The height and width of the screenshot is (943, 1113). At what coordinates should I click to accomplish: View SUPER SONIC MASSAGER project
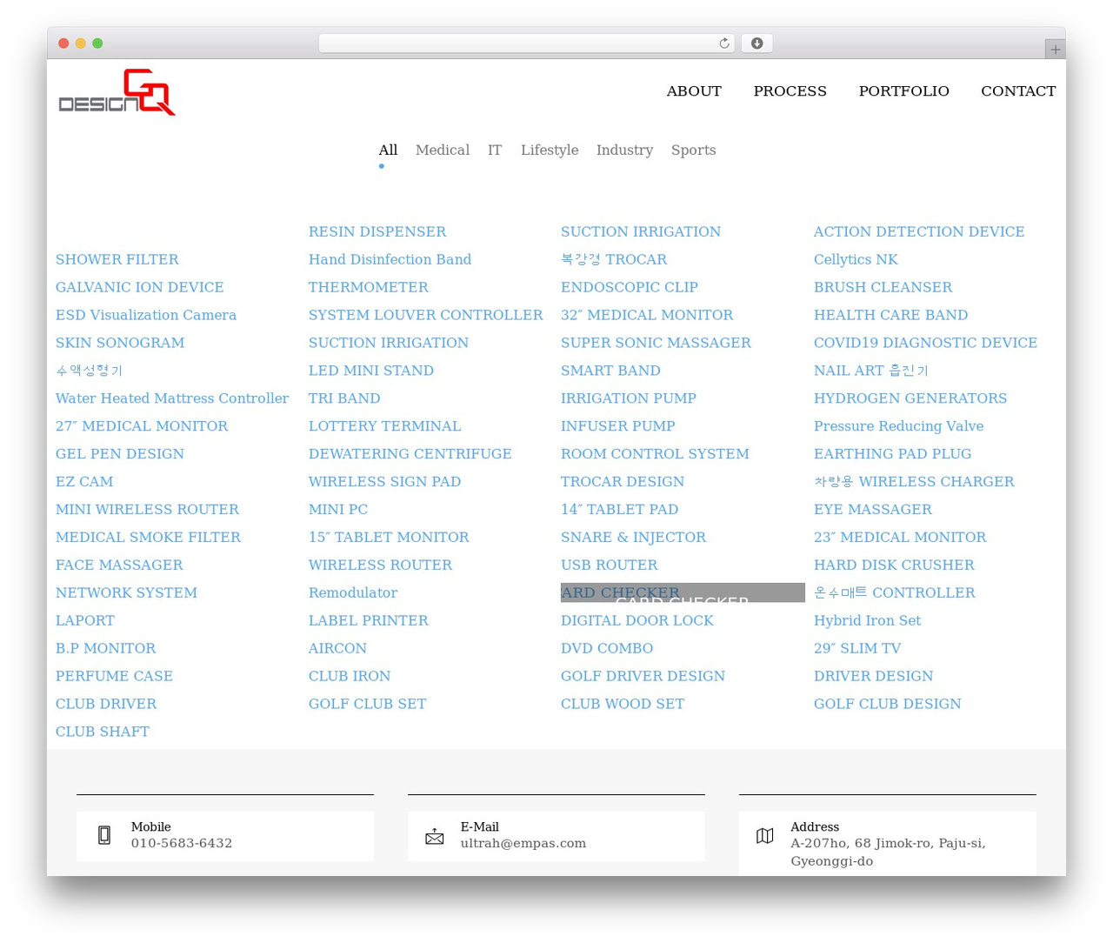click(656, 343)
